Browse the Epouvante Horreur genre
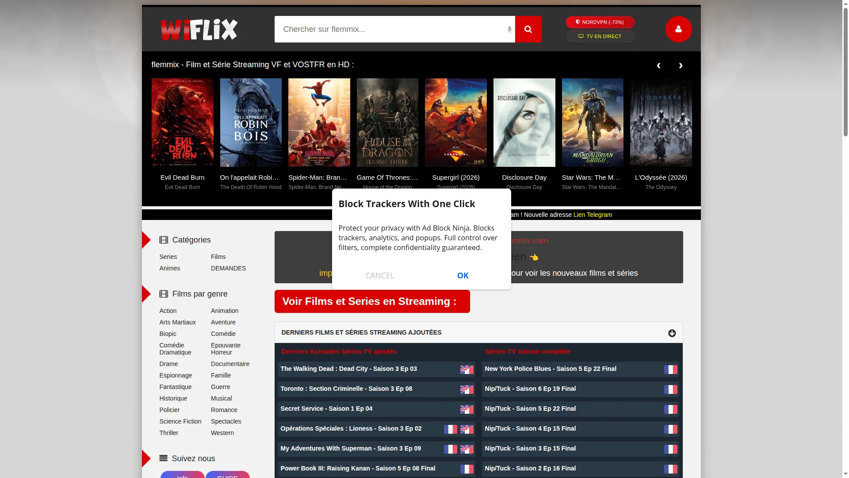This screenshot has width=849, height=478. point(226,349)
